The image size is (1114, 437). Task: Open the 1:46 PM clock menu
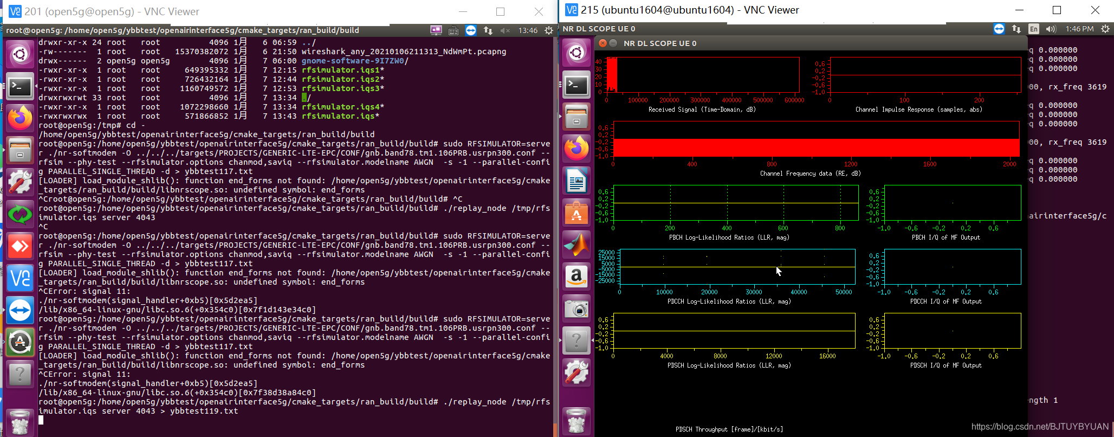pyautogui.click(x=1079, y=29)
